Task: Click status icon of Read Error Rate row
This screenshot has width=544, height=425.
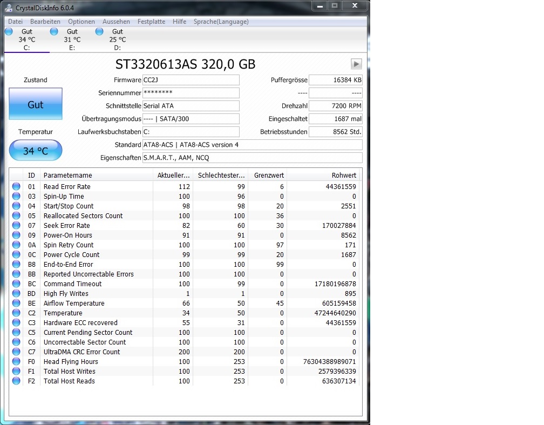Action: pyautogui.click(x=16, y=186)
